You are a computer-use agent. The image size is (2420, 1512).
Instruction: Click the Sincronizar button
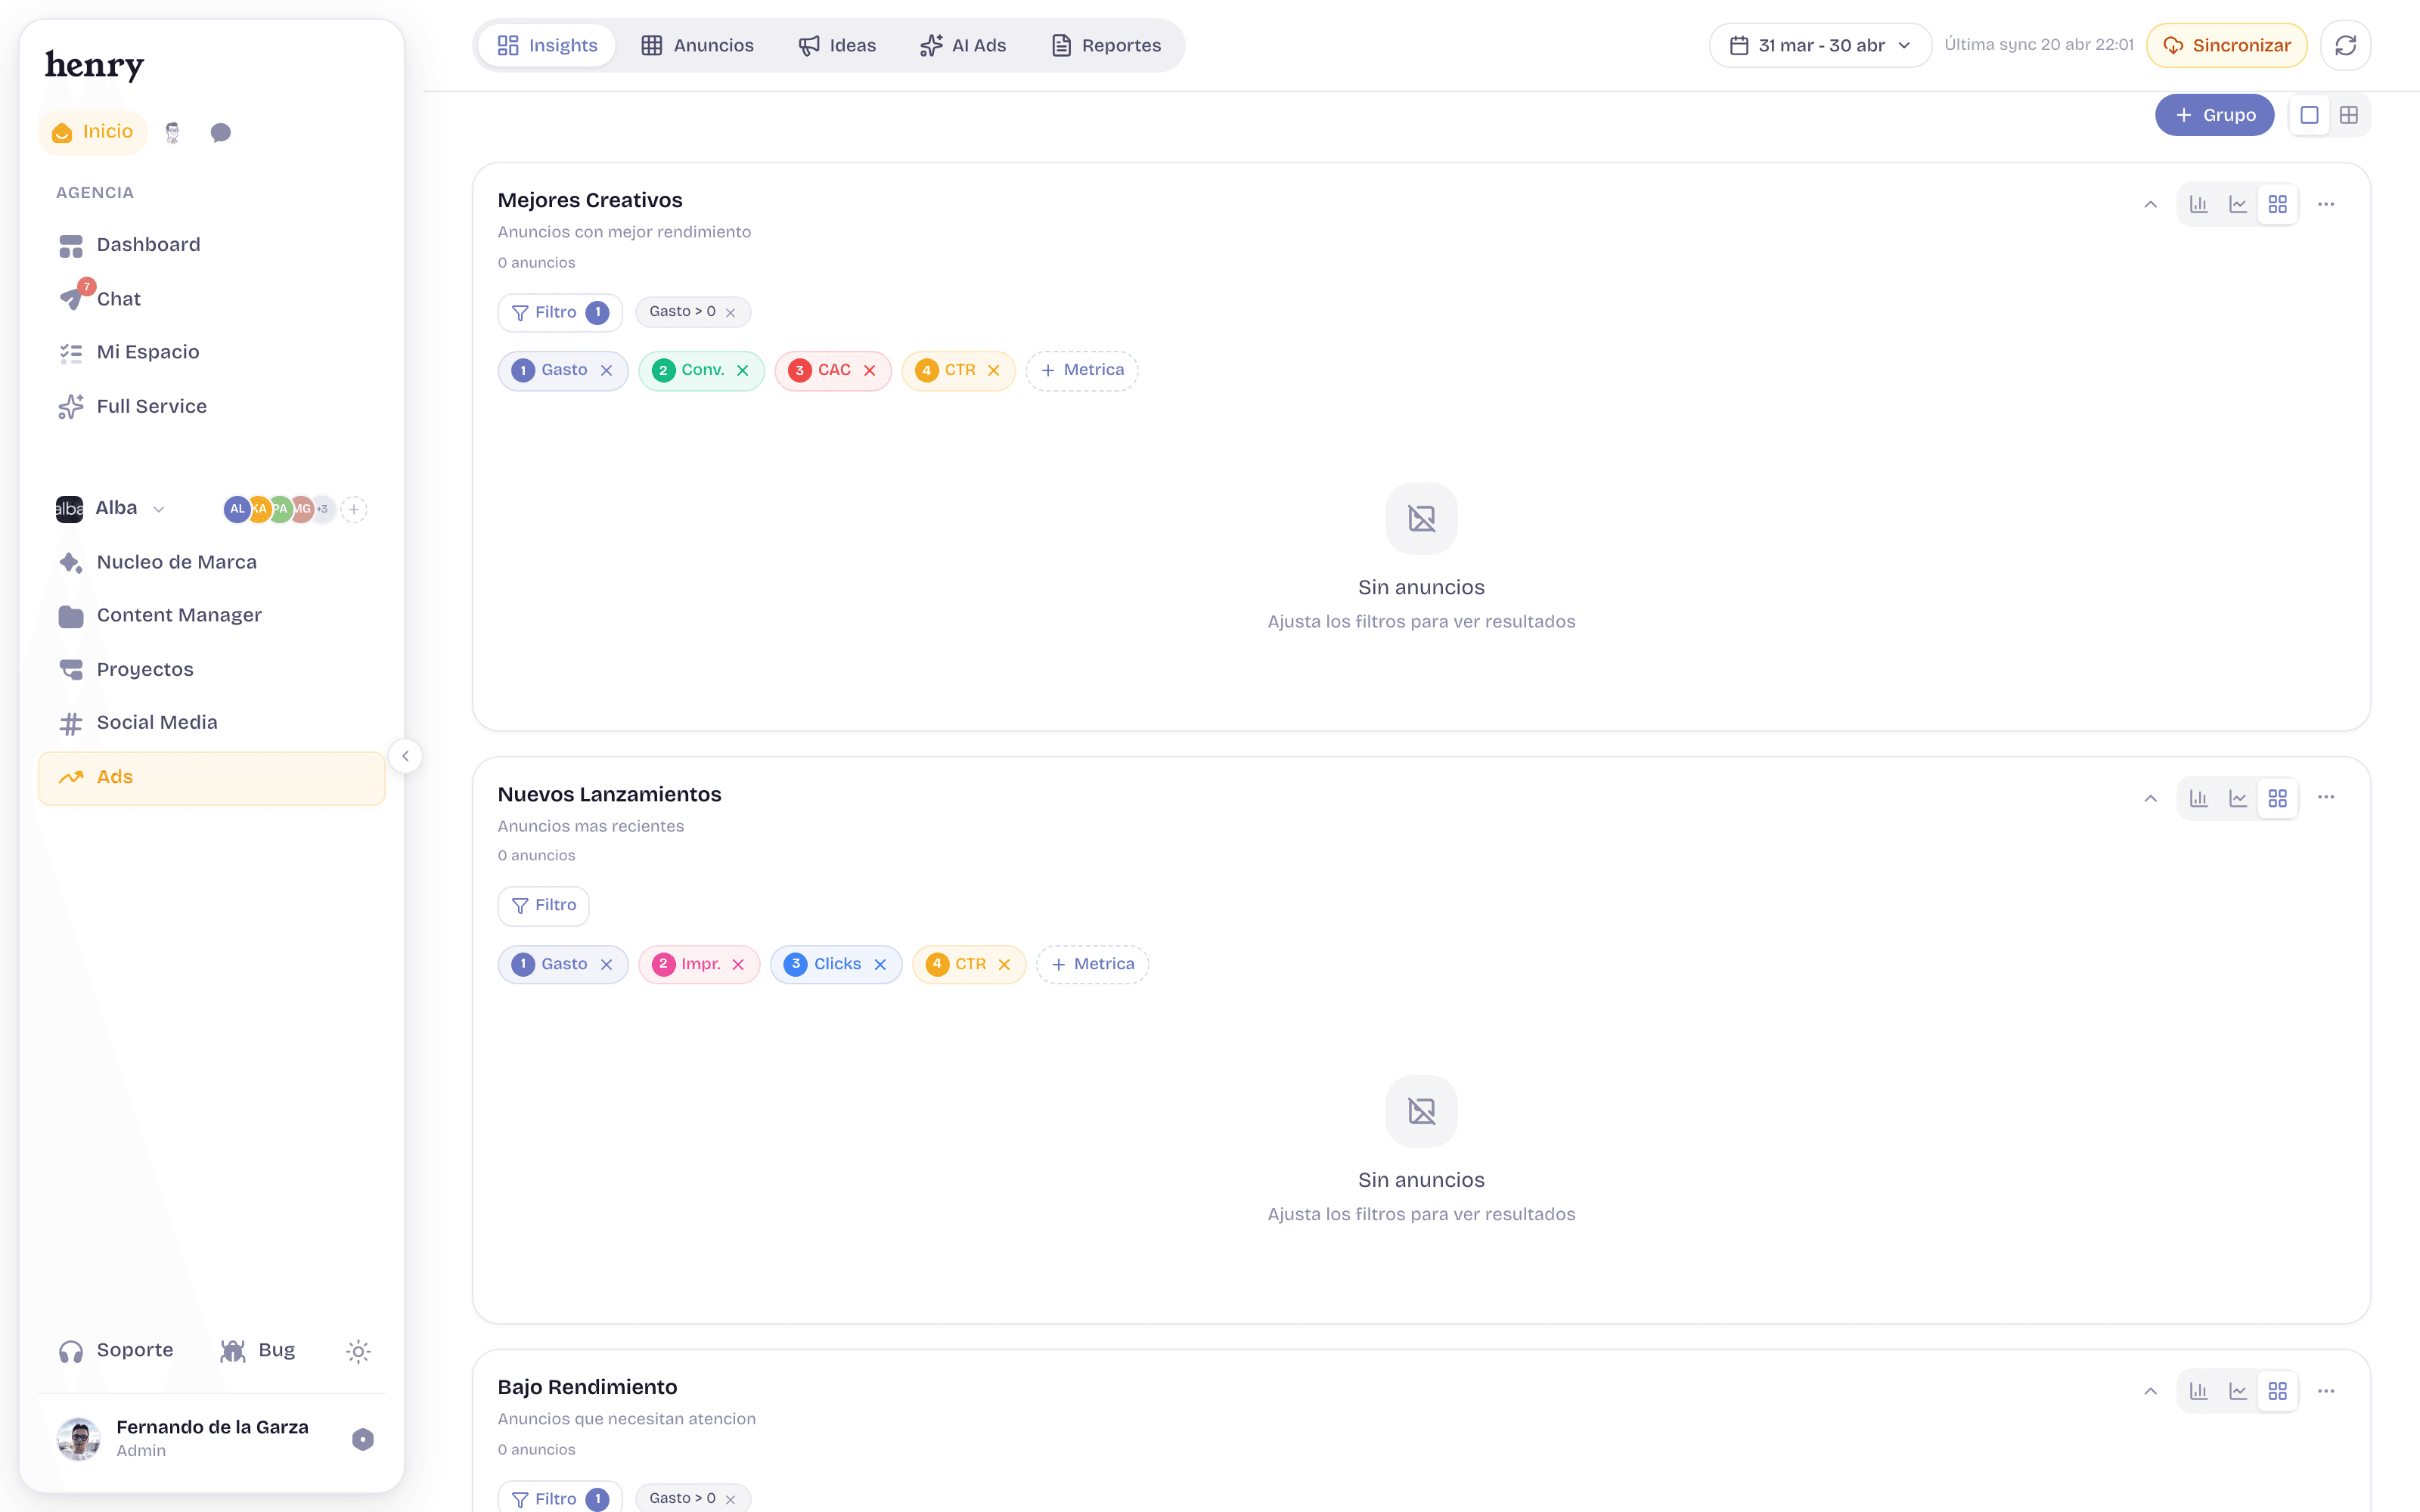click(x=2227, y=45)
